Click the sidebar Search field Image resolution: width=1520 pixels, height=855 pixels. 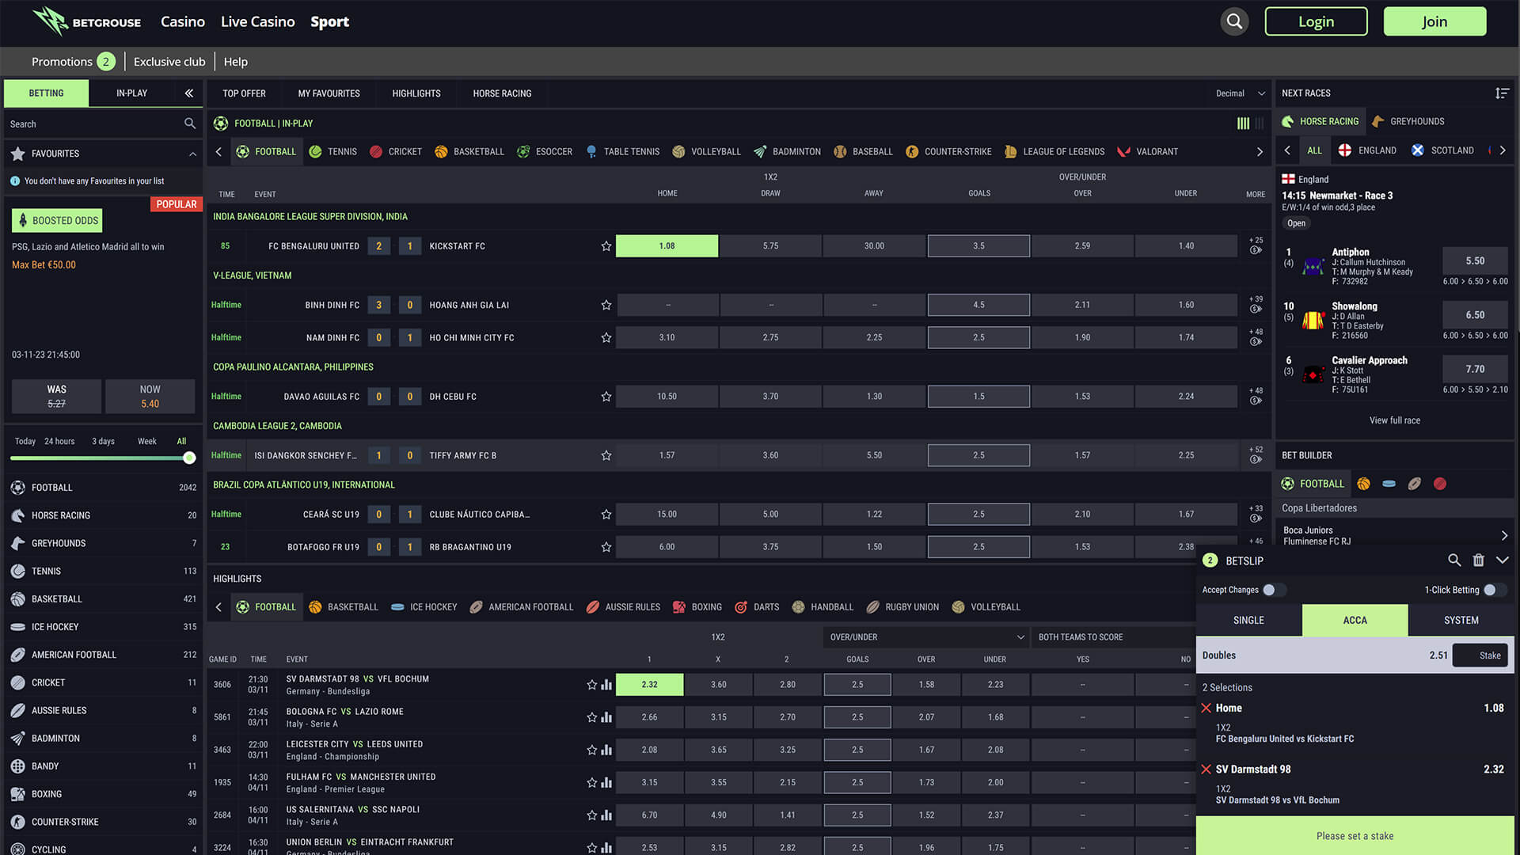coord(103,124)
